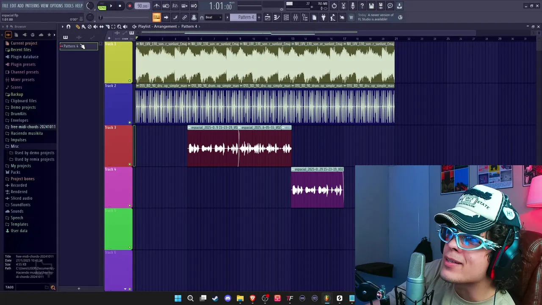Screen dimensions: 542x305
Task: Open the VIEW menu
Action: (x=44, y=6)
